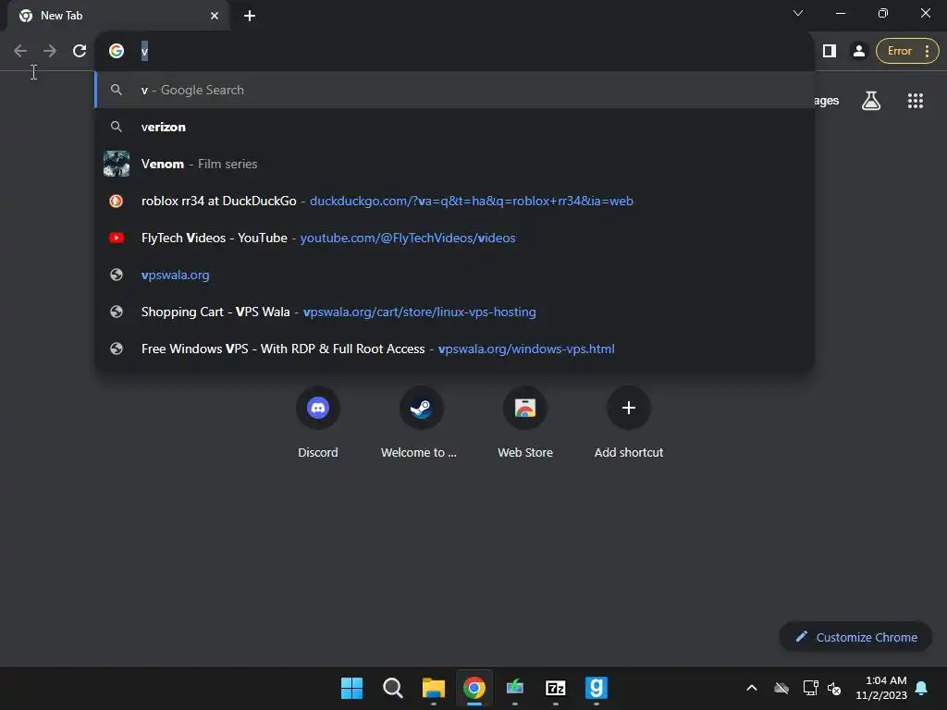Open File Explorer from taskbar
947x710 pixels.
pos(433,688)
